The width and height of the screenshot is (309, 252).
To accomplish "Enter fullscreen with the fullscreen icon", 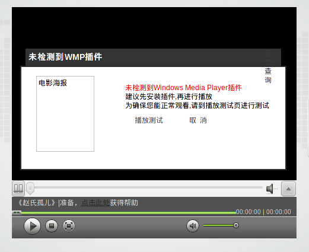I will pyautogui.click(x=69, y=226).
